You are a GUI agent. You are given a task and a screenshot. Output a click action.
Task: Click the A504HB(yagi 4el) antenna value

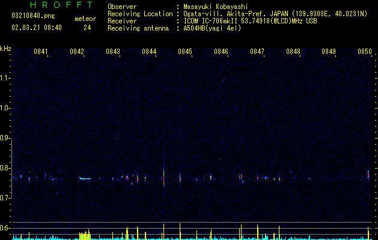point(212,28)
